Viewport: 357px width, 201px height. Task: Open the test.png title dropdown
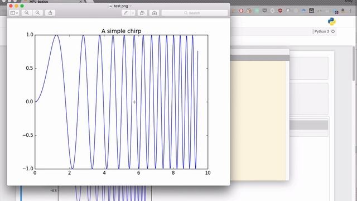click(x=131, y=6)
